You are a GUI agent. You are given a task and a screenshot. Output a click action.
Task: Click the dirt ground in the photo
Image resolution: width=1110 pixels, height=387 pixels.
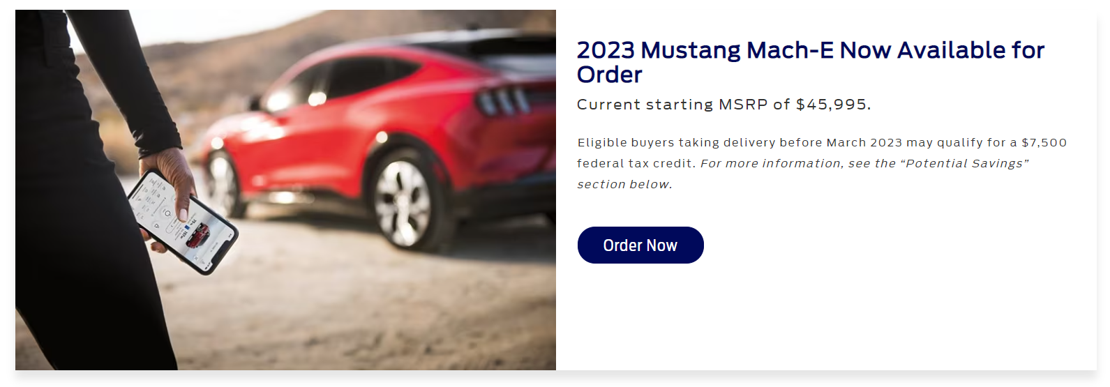click(349, 307)
